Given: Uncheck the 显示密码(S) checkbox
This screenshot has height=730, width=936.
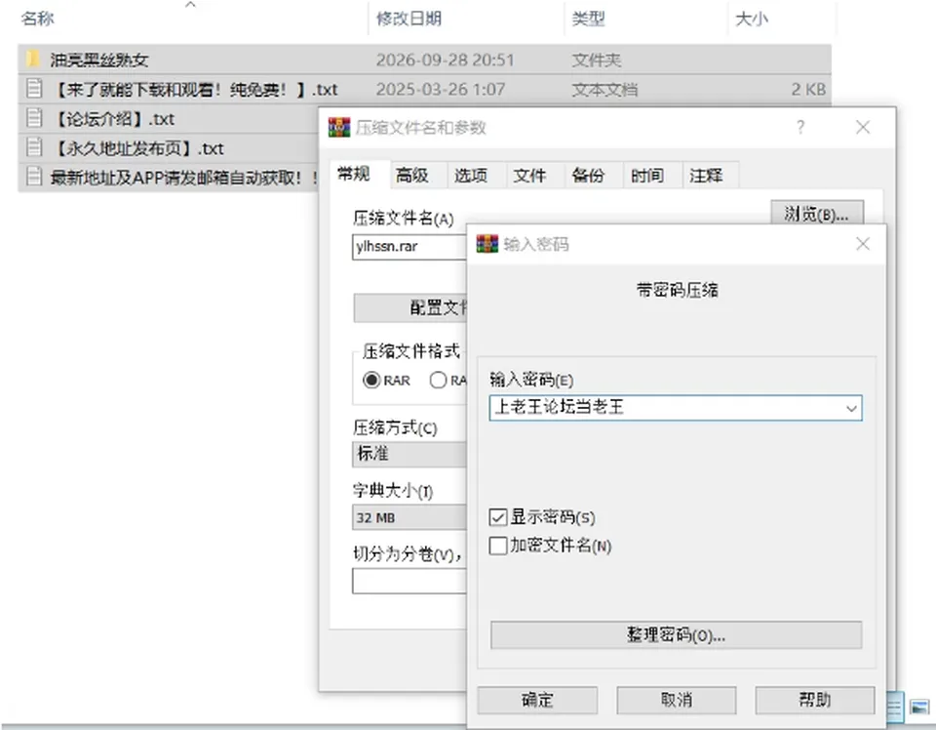Looking at the screenshot, I should tap(498, 517).
